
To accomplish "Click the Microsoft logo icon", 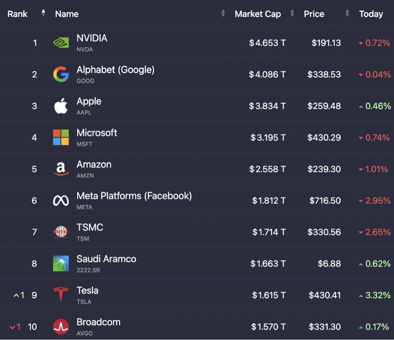I will point(61,137).
